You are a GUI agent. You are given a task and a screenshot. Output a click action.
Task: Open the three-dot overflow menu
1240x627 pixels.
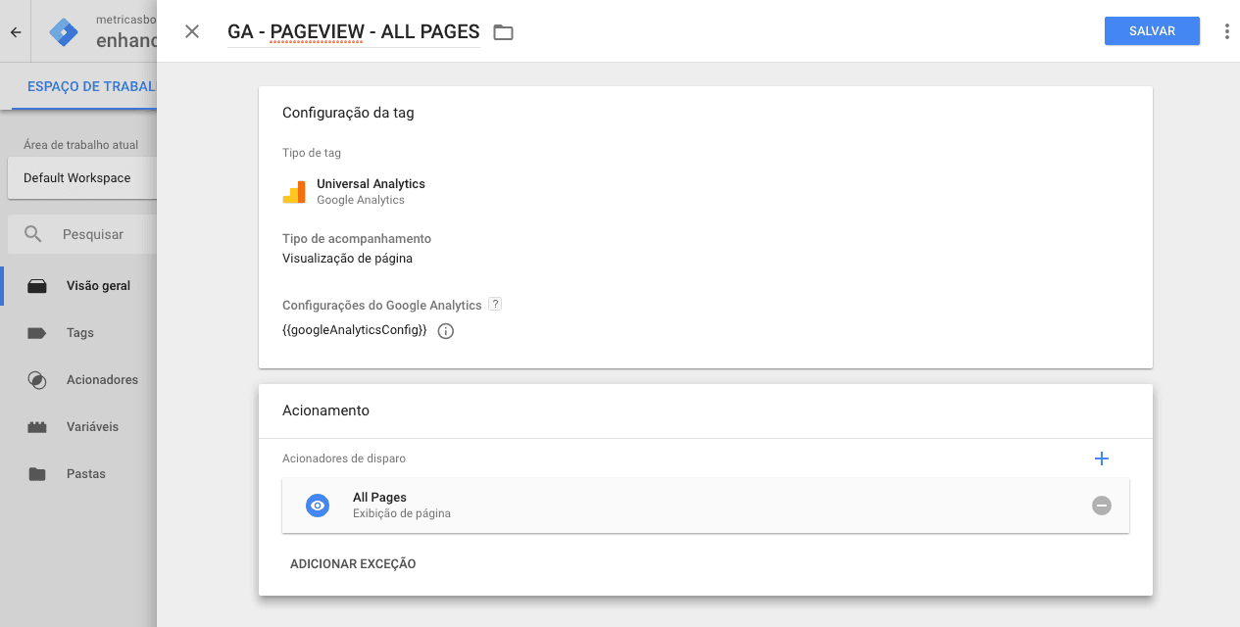1226,30
